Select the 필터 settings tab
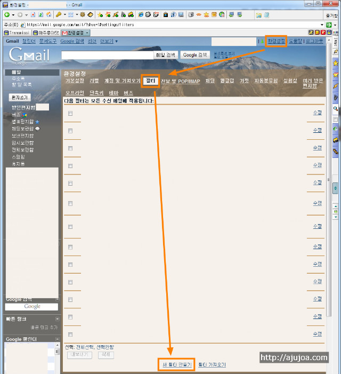 [x=150, y=81]
